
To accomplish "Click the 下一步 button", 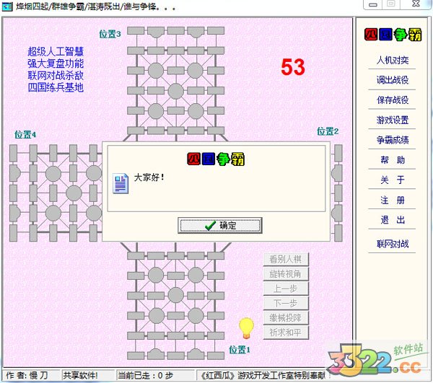I will [x=286, y=303].
